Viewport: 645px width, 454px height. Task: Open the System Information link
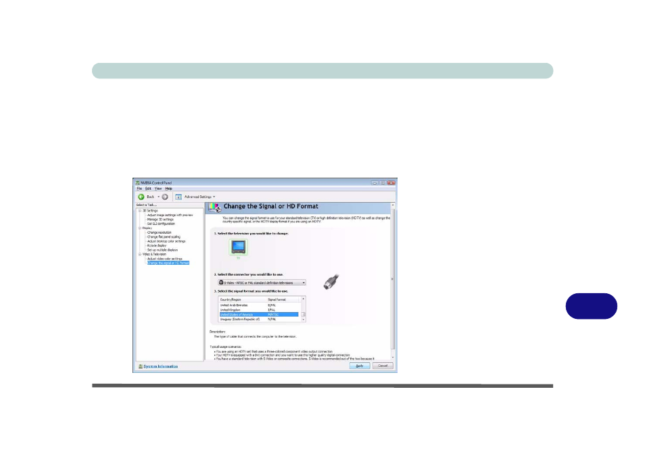pos(160,366)
